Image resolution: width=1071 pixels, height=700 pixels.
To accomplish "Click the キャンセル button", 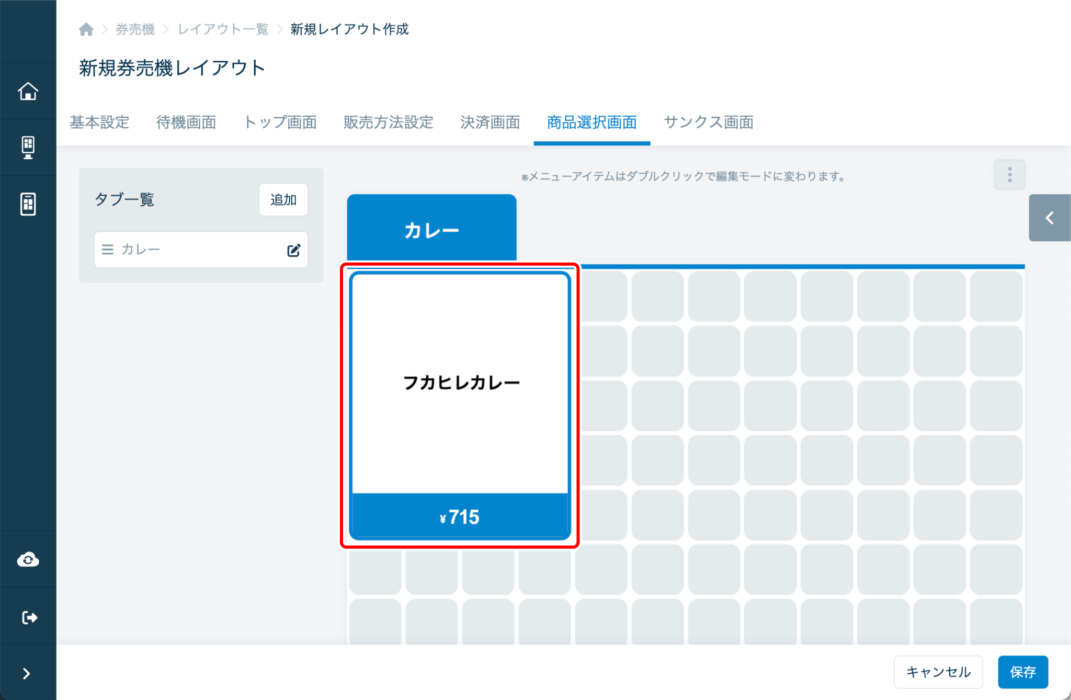I will coord(938,672).
